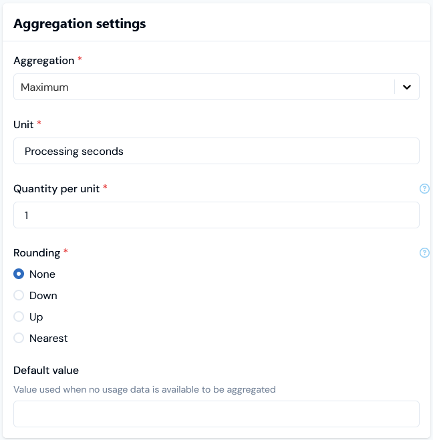Click the Rounding section label
433x440 pixels.
pyautogui.click(x=37, y=253)
